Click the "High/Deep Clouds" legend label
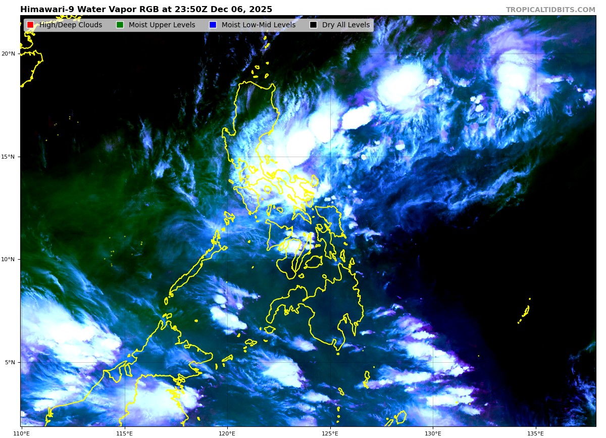The image size is (606, 438). click(x=71, y=25)
